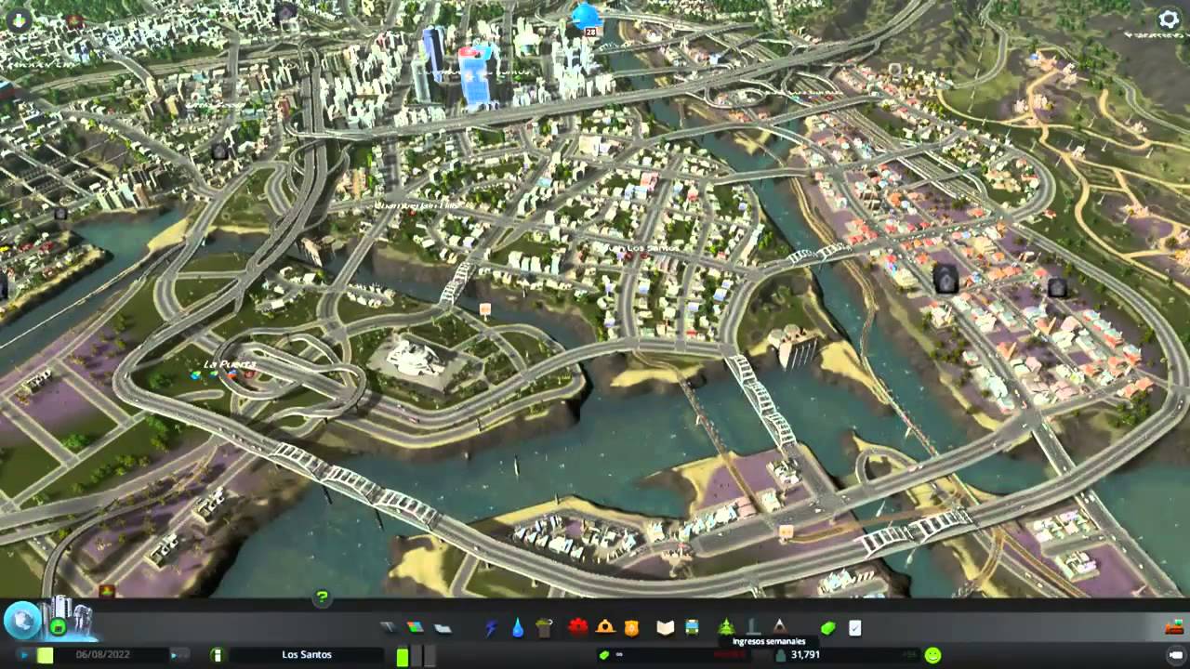Activate the Bulldozer tool
The height and width of the screenshot is (669, 1190).
(x=1173, y=627)
